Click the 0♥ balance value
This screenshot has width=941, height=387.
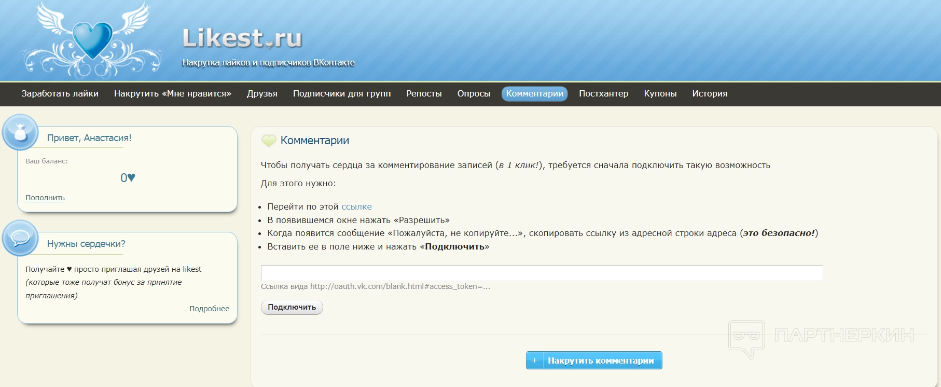pyautogui.click(x=128, y=178)
